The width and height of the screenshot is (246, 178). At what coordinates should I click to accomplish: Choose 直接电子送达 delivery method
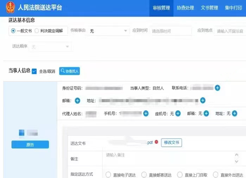point(108,175)
